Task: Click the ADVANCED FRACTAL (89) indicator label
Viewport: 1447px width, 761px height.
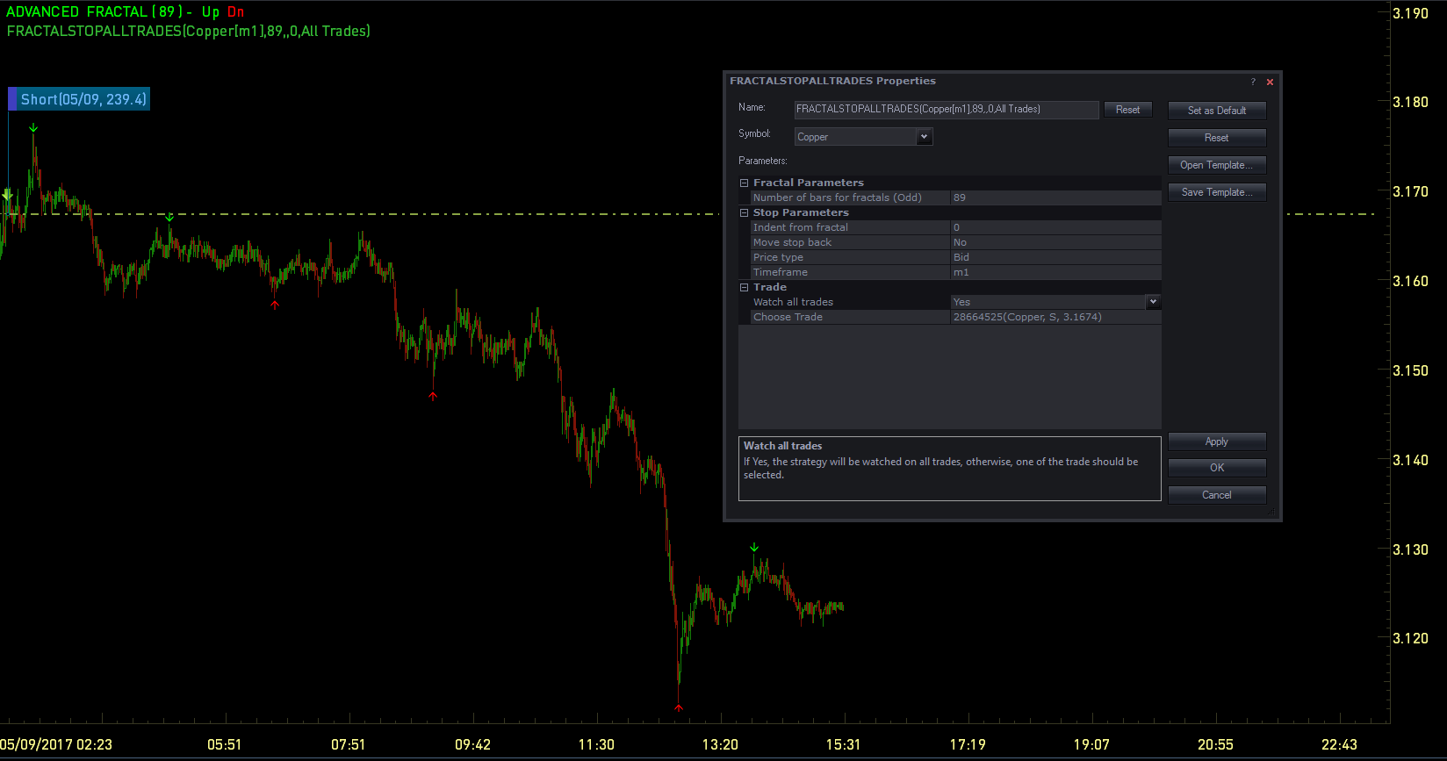Action: point(95,11)
